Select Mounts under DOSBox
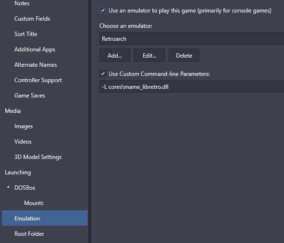This screenshot has width=284, height=243. (34, 203)
